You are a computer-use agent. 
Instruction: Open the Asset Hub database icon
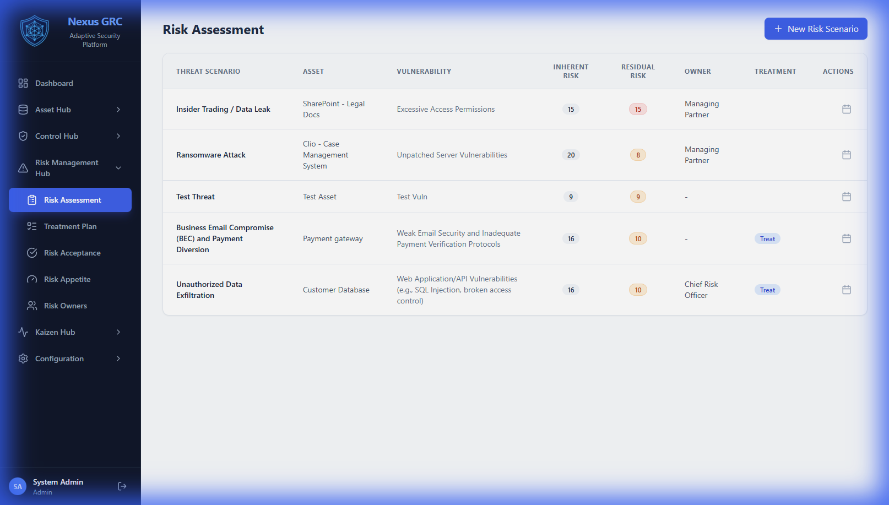tap(23, 110)
